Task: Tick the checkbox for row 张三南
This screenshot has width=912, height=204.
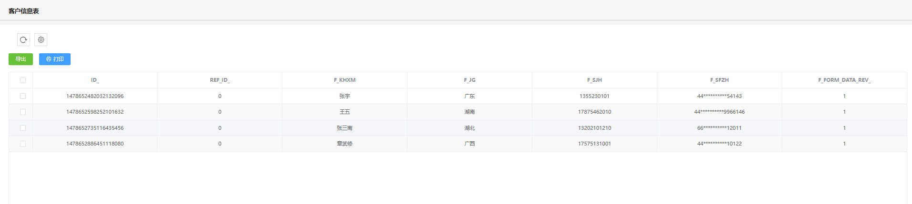Action: coord(23,128)
